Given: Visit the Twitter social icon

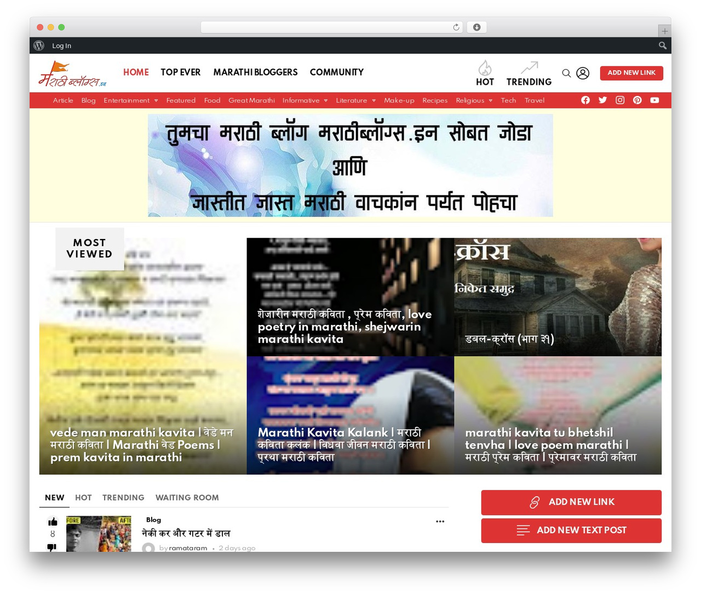Looking at the screenshot, I should pyautogui.click(x=603, y=100).
